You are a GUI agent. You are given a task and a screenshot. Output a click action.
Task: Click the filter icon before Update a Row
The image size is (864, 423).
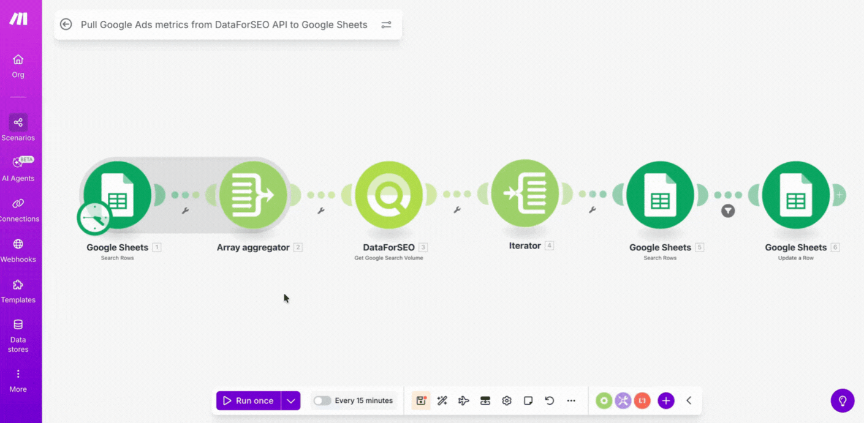(x=728, y=211)
